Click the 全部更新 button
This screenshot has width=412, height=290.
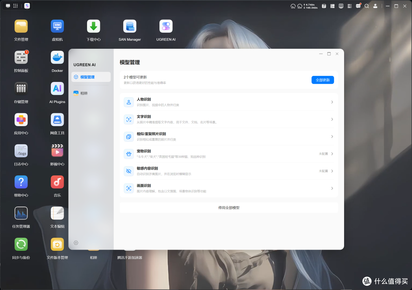[323, 80]
